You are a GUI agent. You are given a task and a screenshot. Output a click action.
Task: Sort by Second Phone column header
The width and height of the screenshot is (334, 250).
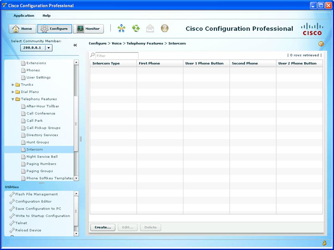tap(253, 63)
